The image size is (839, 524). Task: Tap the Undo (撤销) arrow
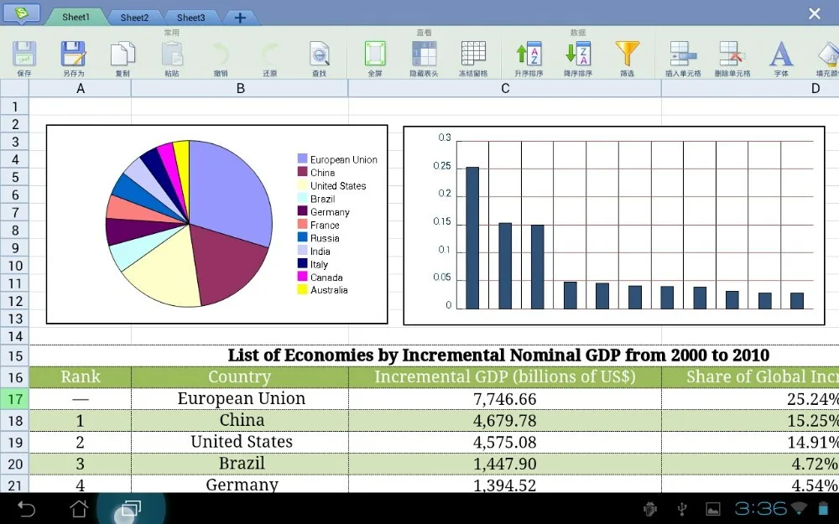tap(221, 54)
